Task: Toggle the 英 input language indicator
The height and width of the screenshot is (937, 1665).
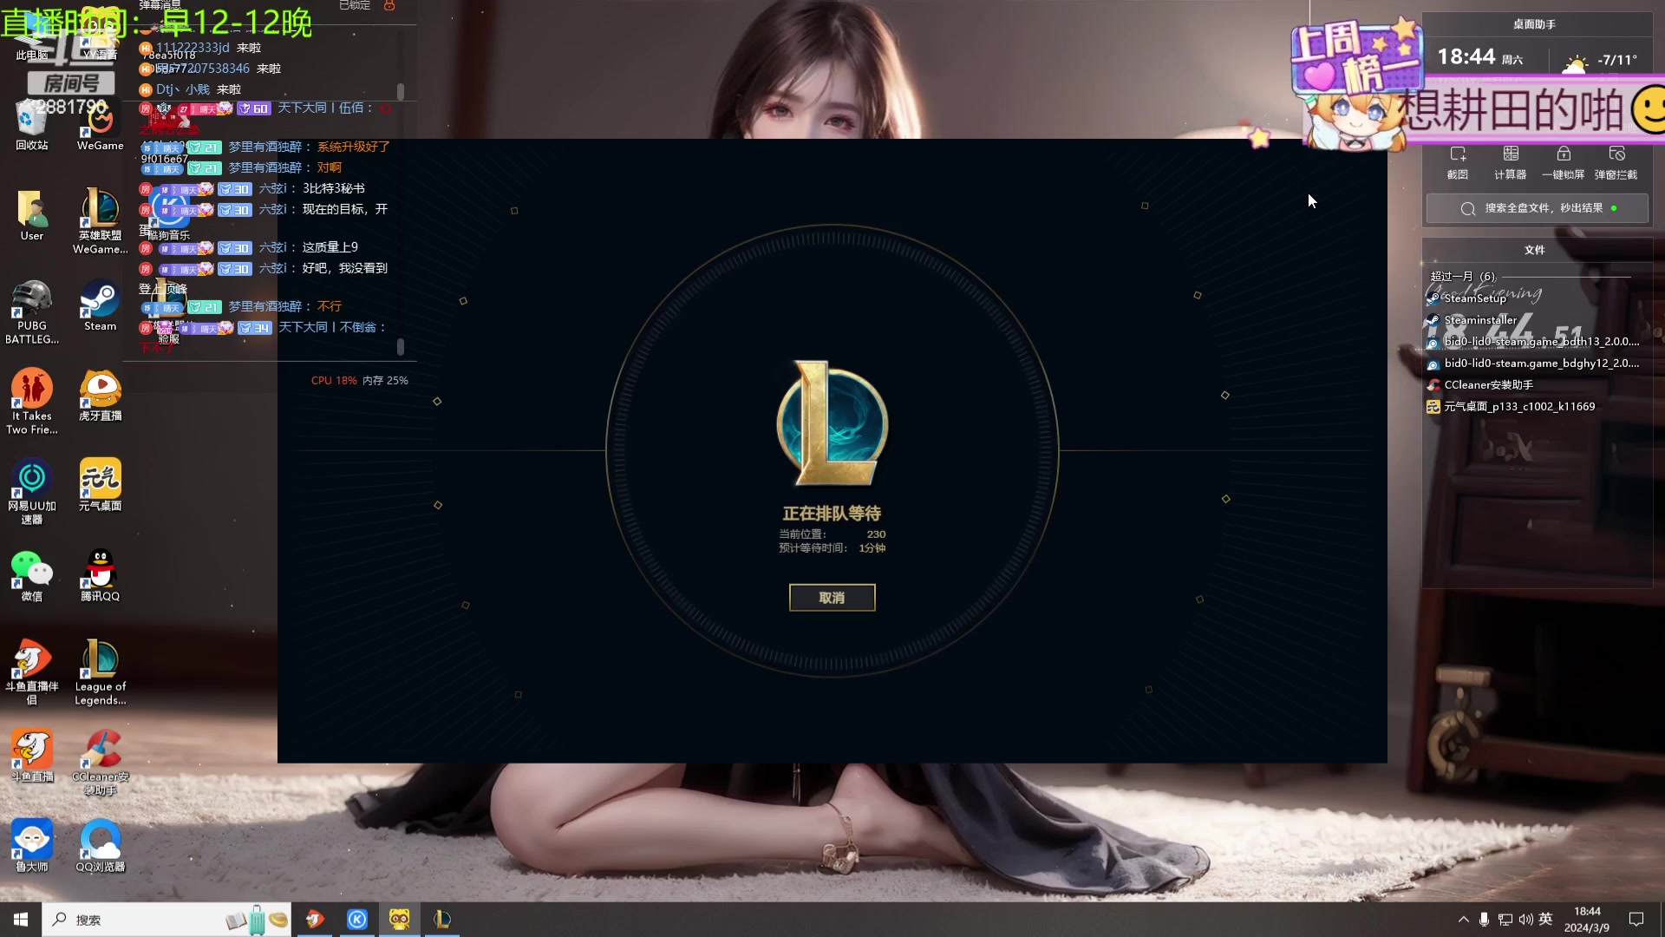Action: coord(1545,920)
